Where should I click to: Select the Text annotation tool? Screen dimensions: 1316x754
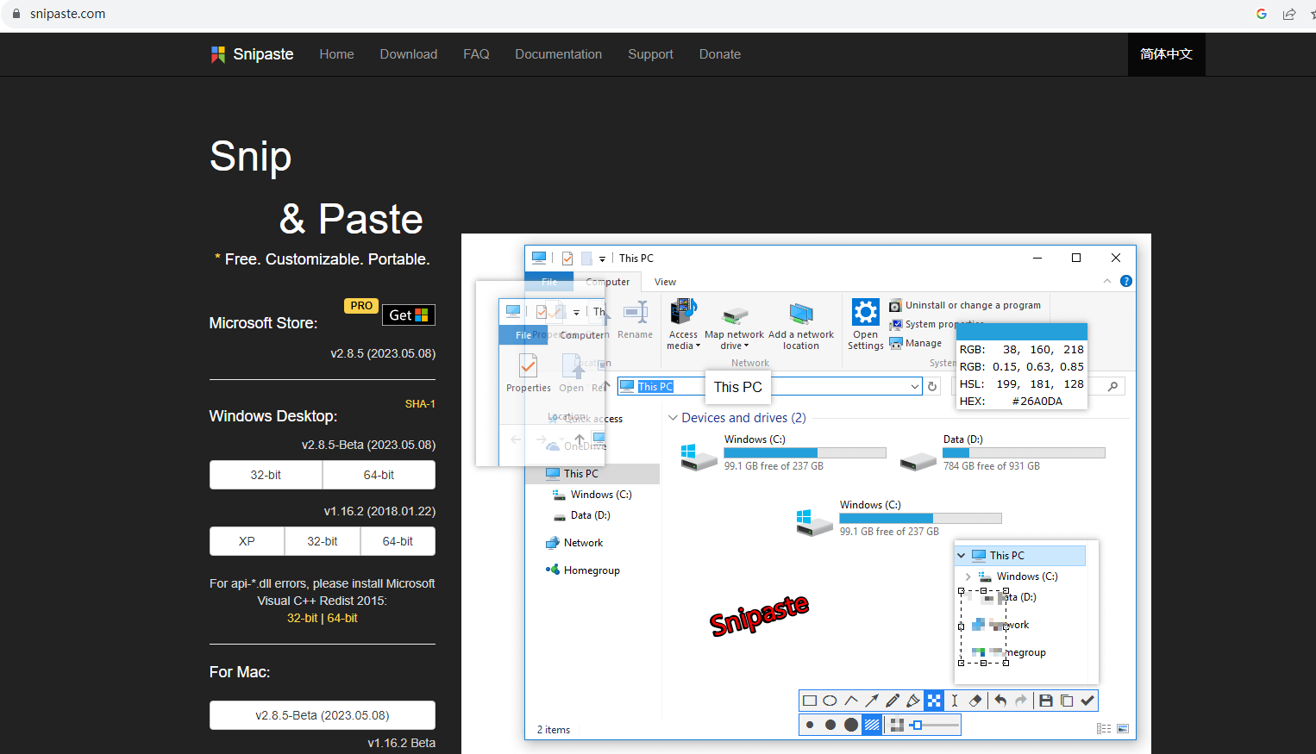(955, 701)
